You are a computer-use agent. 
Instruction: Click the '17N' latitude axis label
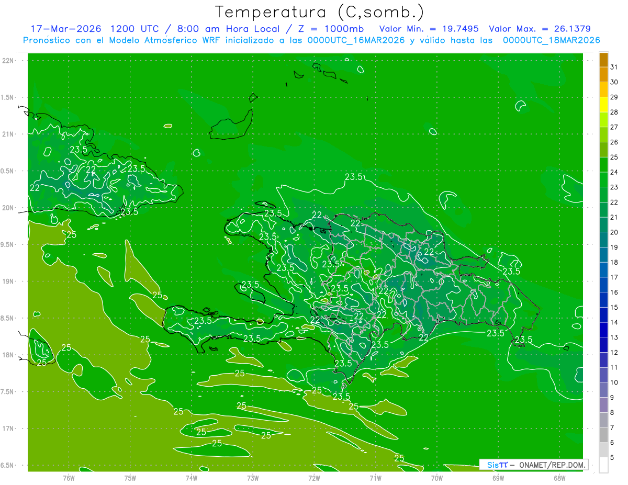tap(8, 429)
